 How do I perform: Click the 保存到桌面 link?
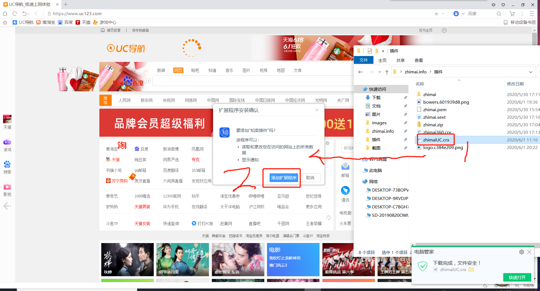140,30
